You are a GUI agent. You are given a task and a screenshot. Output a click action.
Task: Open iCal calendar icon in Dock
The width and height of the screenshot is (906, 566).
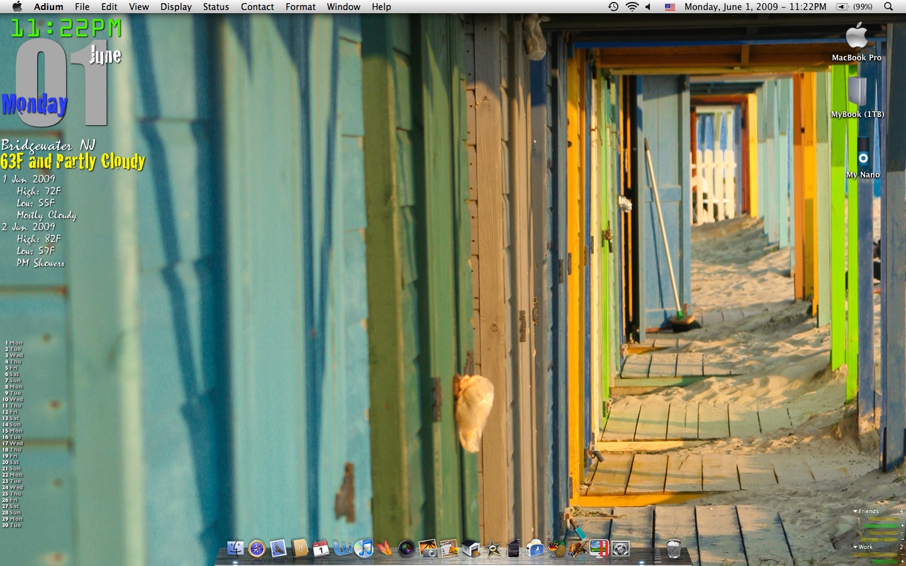click(x=321, y=548)
